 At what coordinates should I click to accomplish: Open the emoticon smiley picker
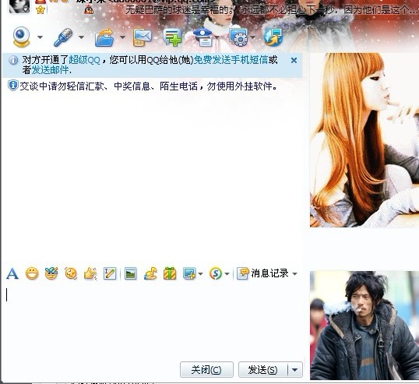click(32, 274)
